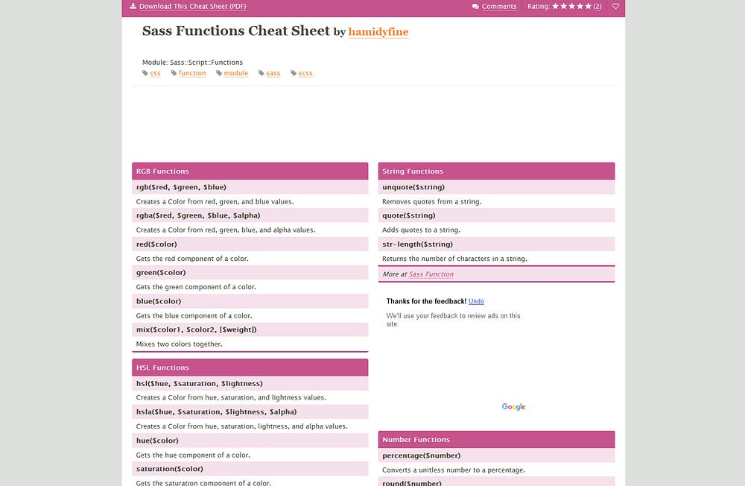Open the sass tag link
Screen dimensions: 745x486
pos(273,73)
